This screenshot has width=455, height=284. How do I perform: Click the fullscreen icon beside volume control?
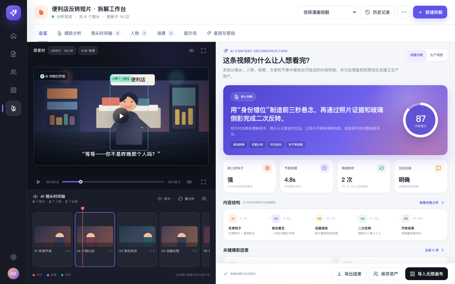(x=203, y=182)
